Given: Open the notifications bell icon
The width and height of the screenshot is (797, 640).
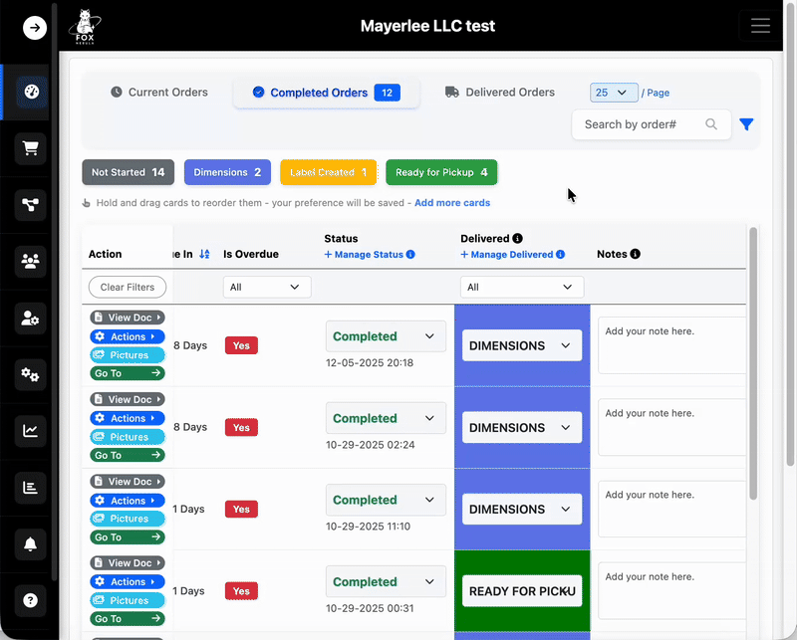Looking at the screenshot, I should tap(30, 544).
